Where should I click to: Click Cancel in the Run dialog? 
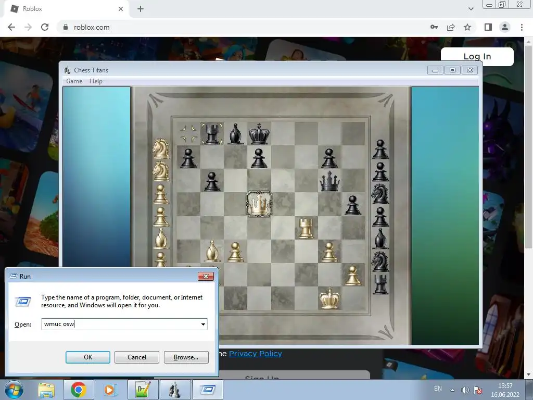(x=137, y=357)
